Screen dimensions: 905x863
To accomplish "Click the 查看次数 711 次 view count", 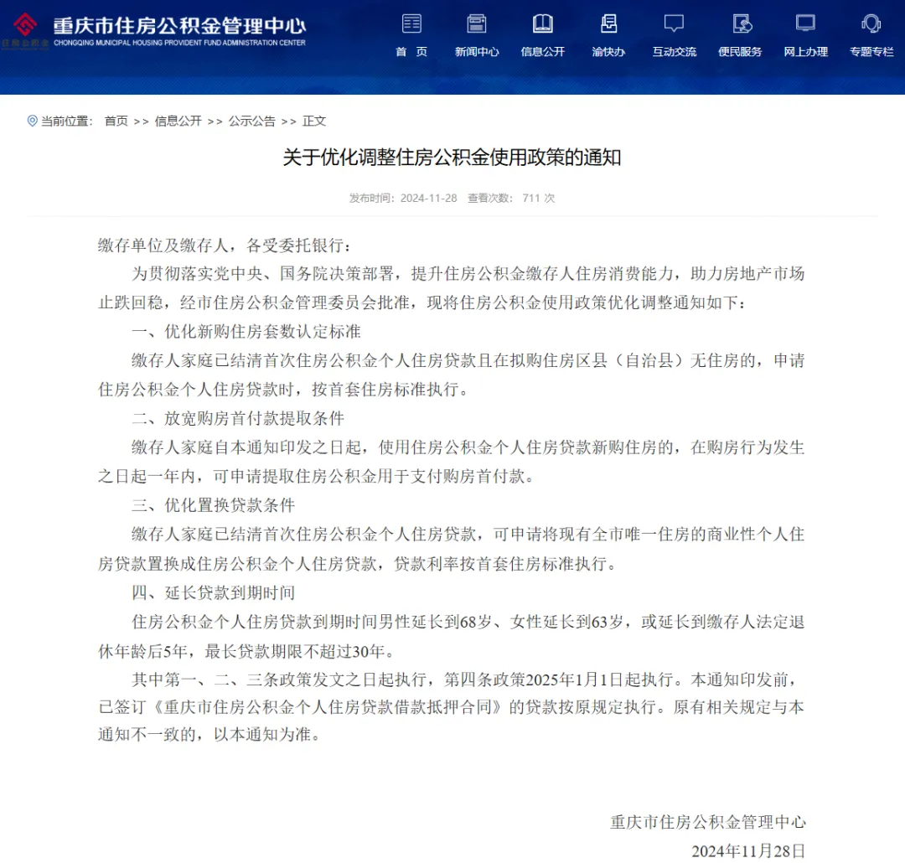I will 511,199.
